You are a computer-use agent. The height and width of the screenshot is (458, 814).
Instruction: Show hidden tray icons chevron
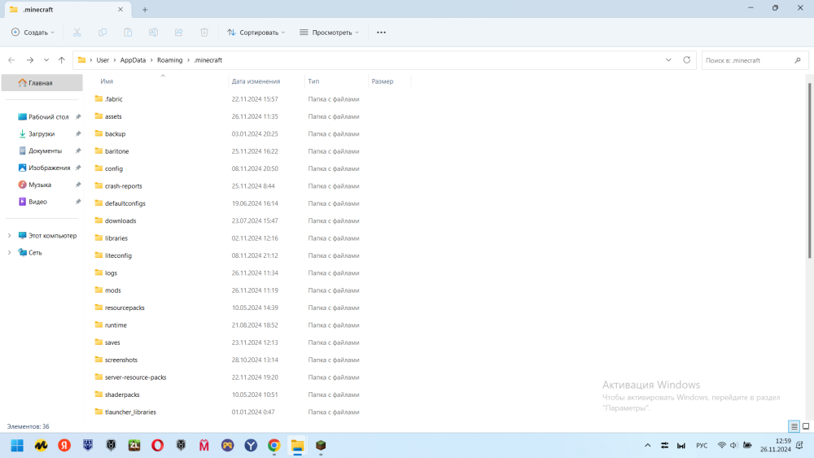click(x=647, y=445)
